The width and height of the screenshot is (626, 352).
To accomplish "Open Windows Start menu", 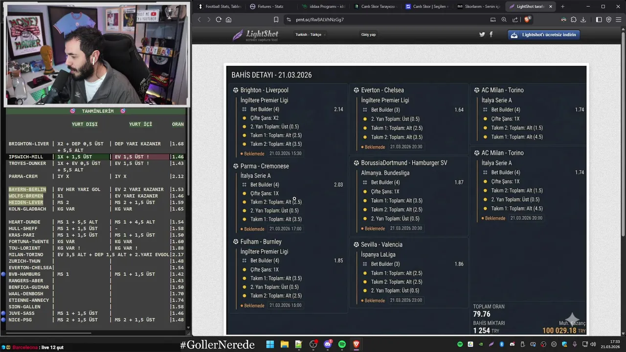I will (x=270, y=344).
